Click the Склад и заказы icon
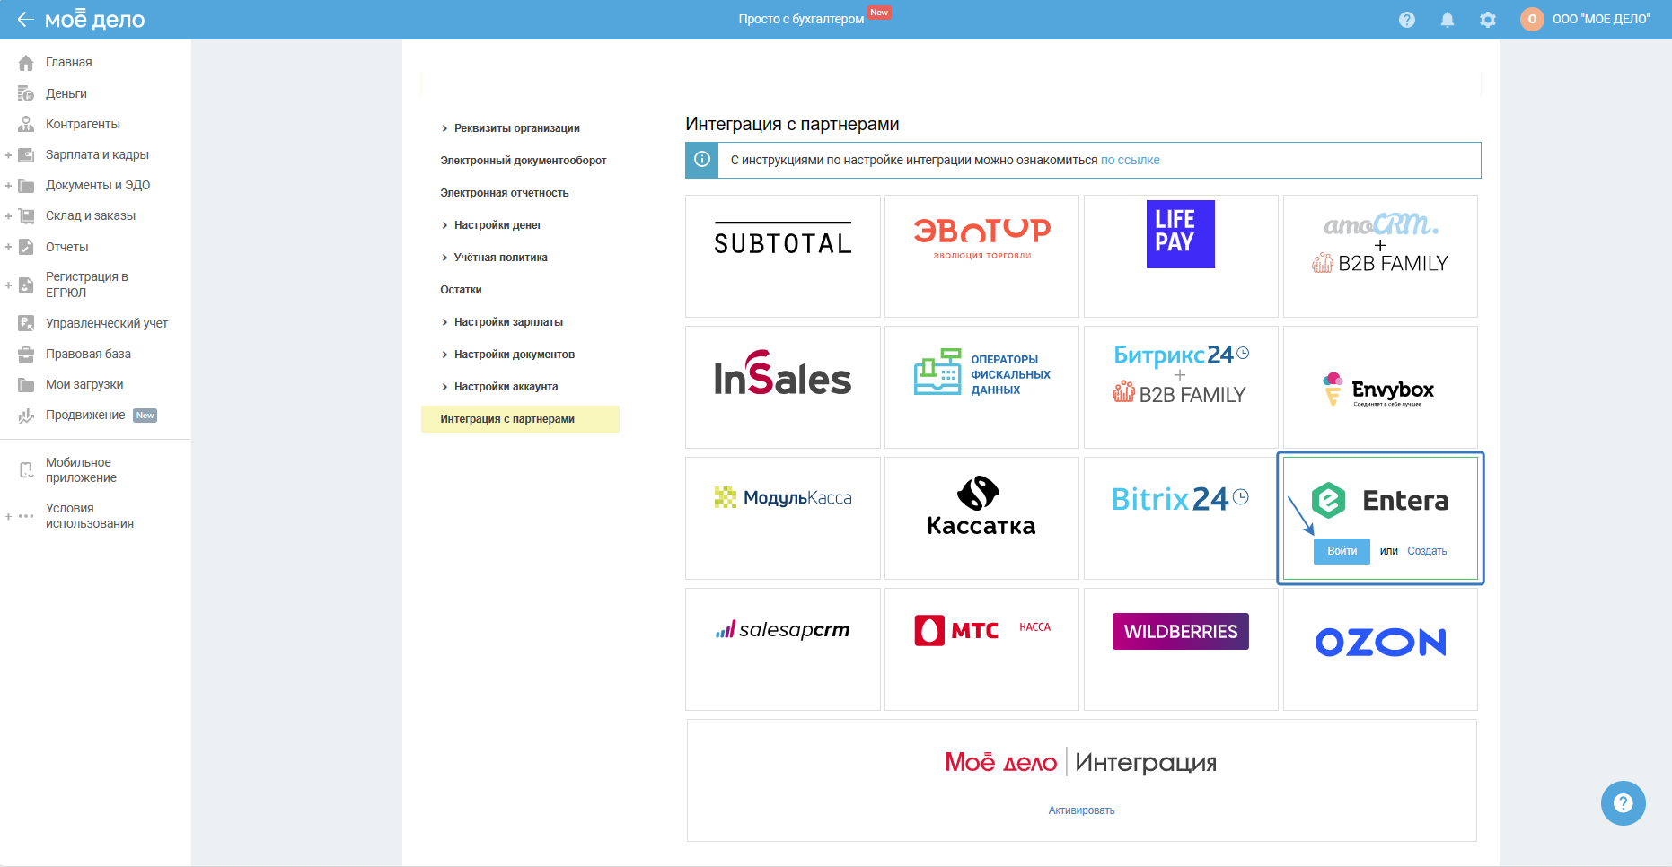The height and width of the screenshot is (867, 1672). (x=26, y=216)
